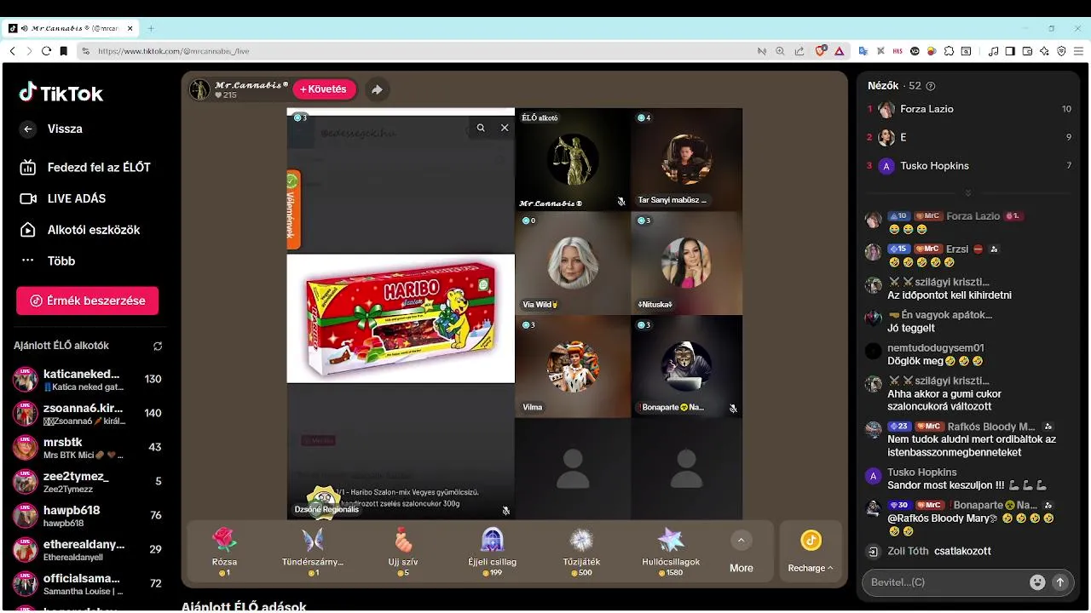
Task: Open etherealdany live creator
Action: pos(87,550)
